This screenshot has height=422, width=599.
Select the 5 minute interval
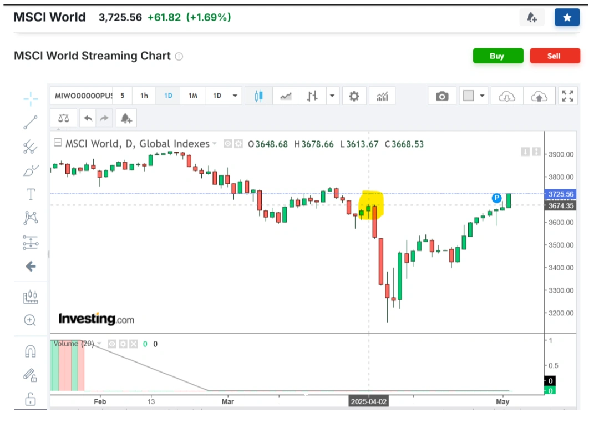pos(122,96)
